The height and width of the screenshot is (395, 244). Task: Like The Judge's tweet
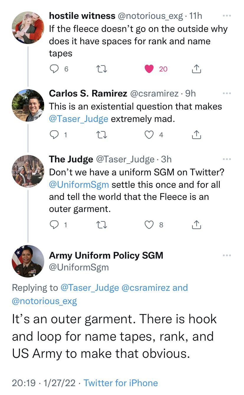point(149,225)
